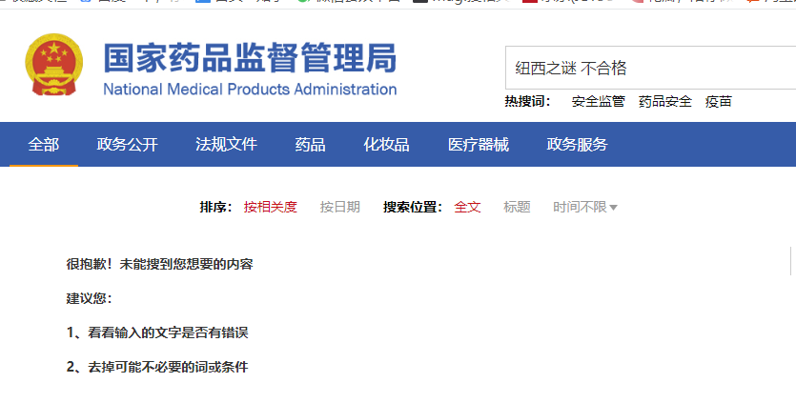This screenshot has width=796, height=403.
Task: Click the national emblem logo
Action: tap(53, 65)
